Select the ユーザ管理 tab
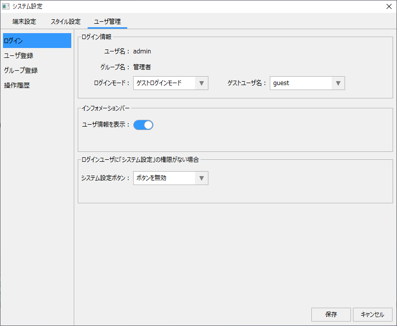The image size is (397, 326). 107,22
